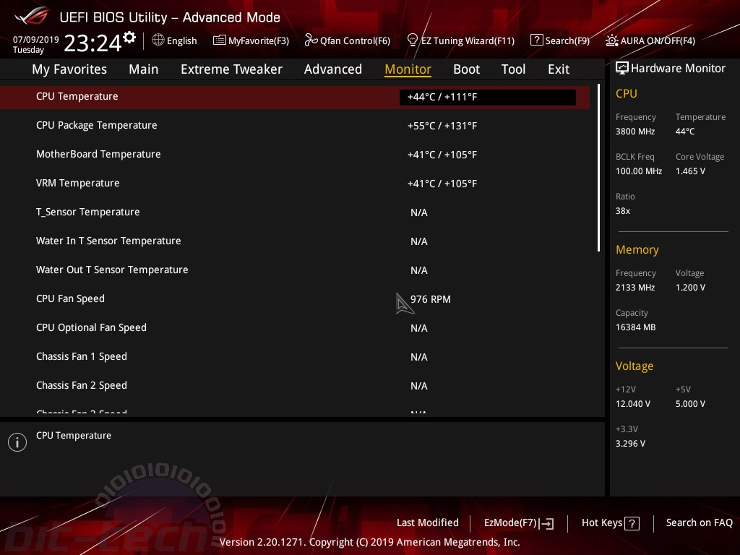Switch to the Main tab
Viewport: 740px width, 555px height.
coord(144,69)
